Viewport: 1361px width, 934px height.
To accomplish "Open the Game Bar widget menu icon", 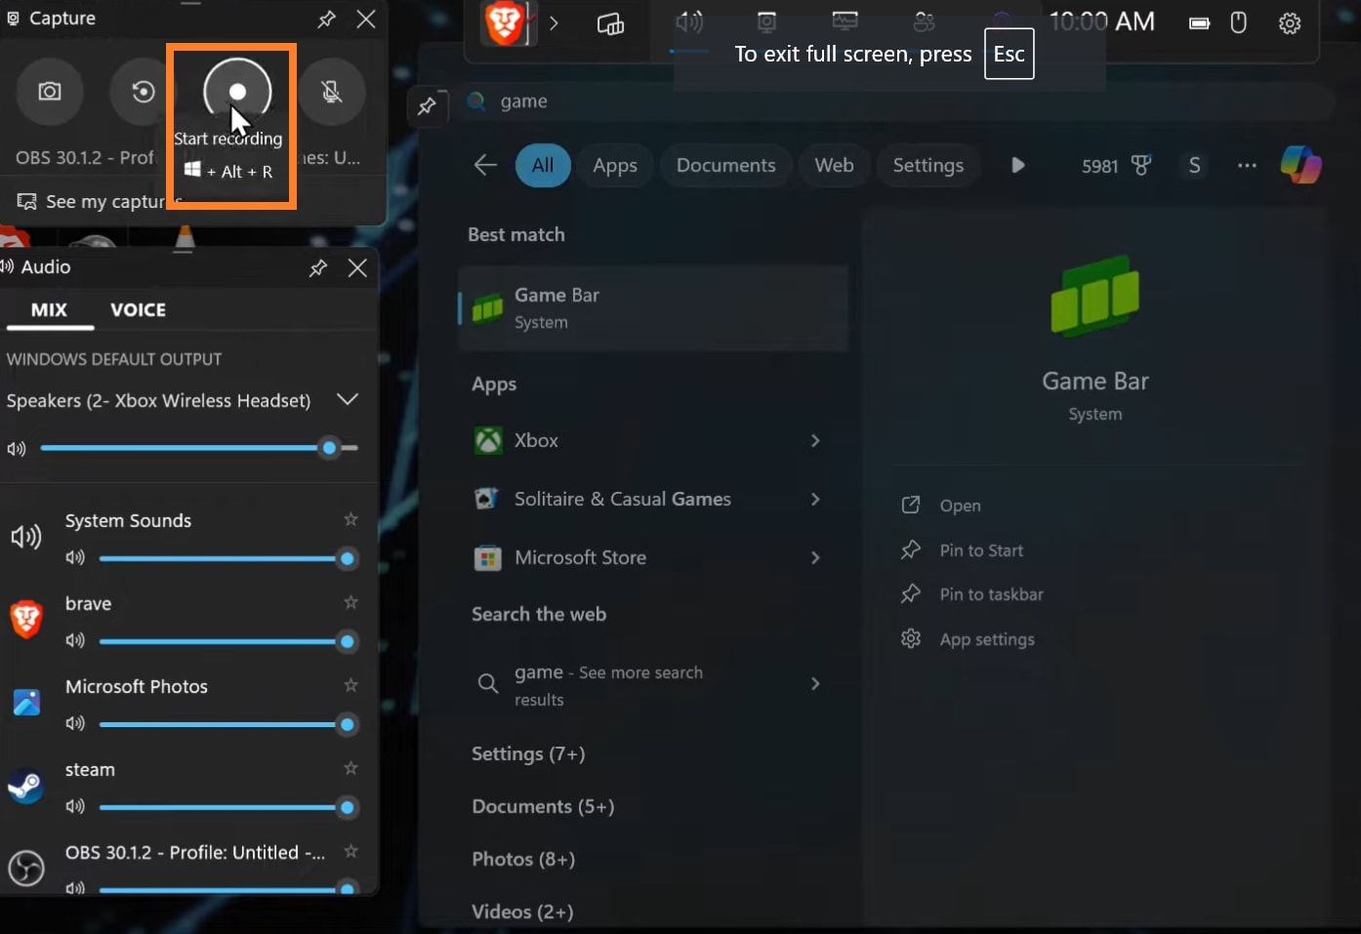I will [x=611, y=24].
